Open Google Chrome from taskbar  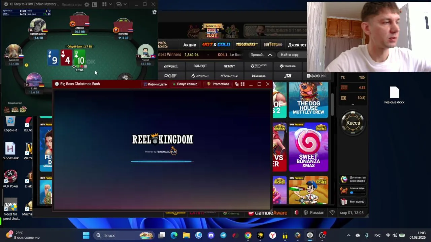[248, 235]
